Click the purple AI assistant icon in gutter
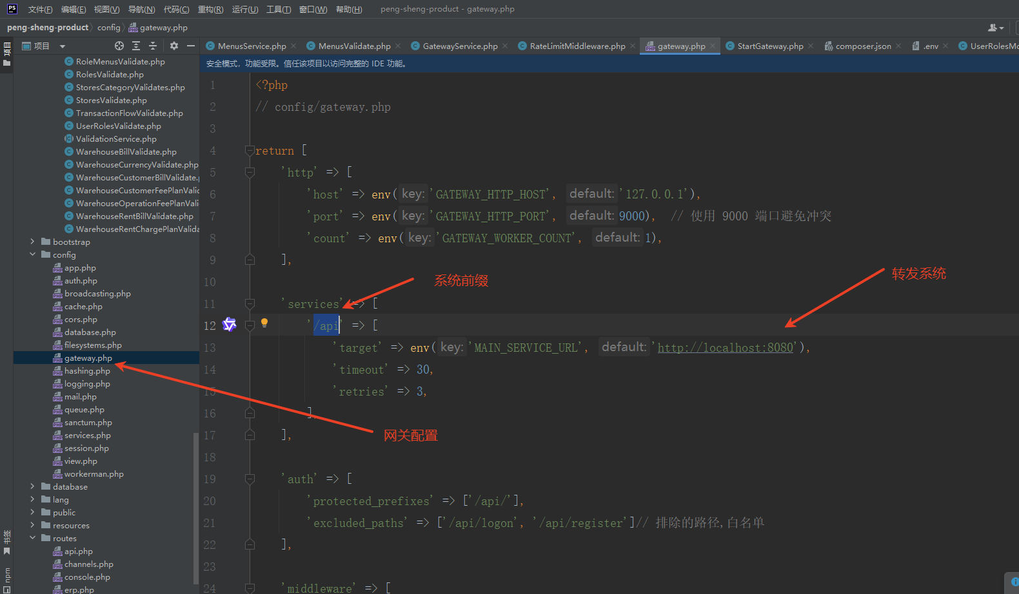The height and width of the screenshot is (594, 1019). coord(230,324)
